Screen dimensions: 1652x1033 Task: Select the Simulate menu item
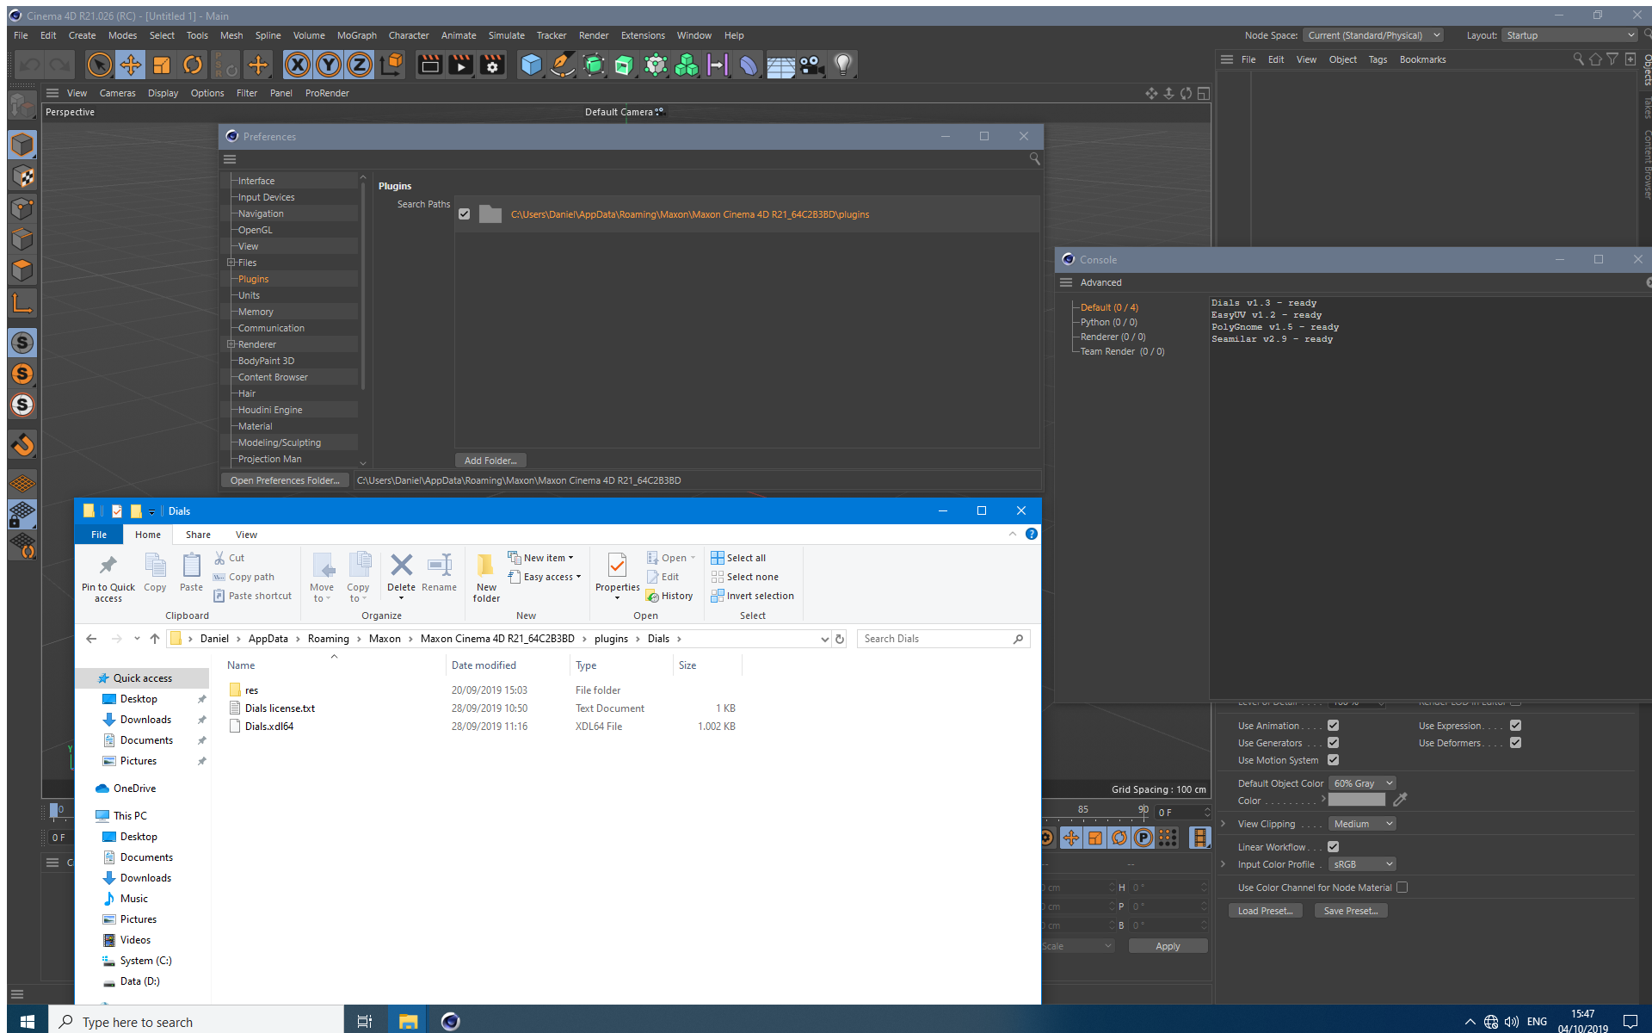[505, 34]
